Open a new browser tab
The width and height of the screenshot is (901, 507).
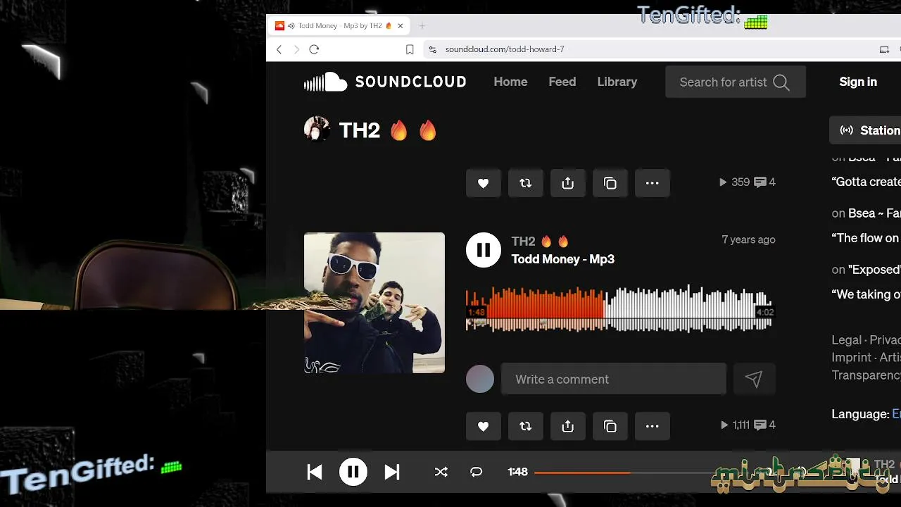coord(422,26)
